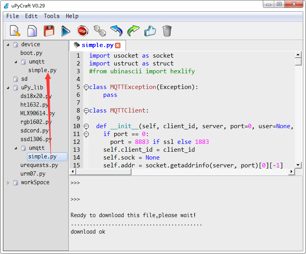This screenshot has width=306, height=254.
Task: Select boot.py in device folder
Action: 31,53
